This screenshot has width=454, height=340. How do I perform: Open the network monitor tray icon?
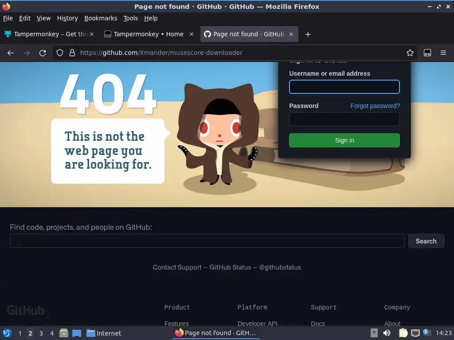point(415,333)
